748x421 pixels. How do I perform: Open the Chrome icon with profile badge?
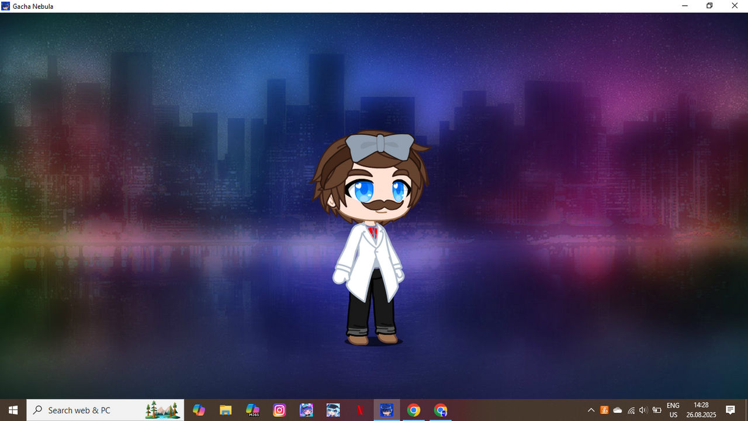441,410
